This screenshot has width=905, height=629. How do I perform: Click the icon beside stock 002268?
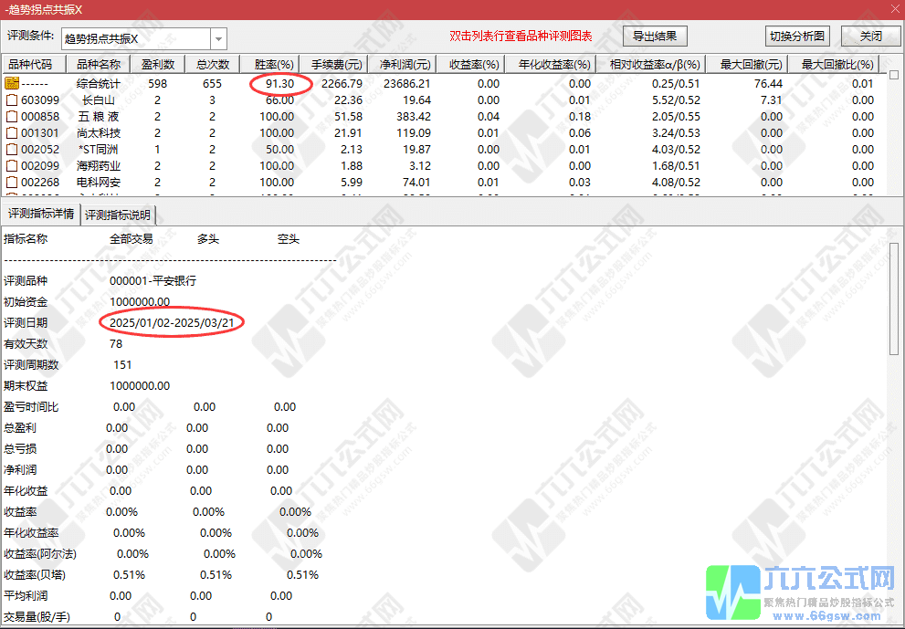coord(12,182)
